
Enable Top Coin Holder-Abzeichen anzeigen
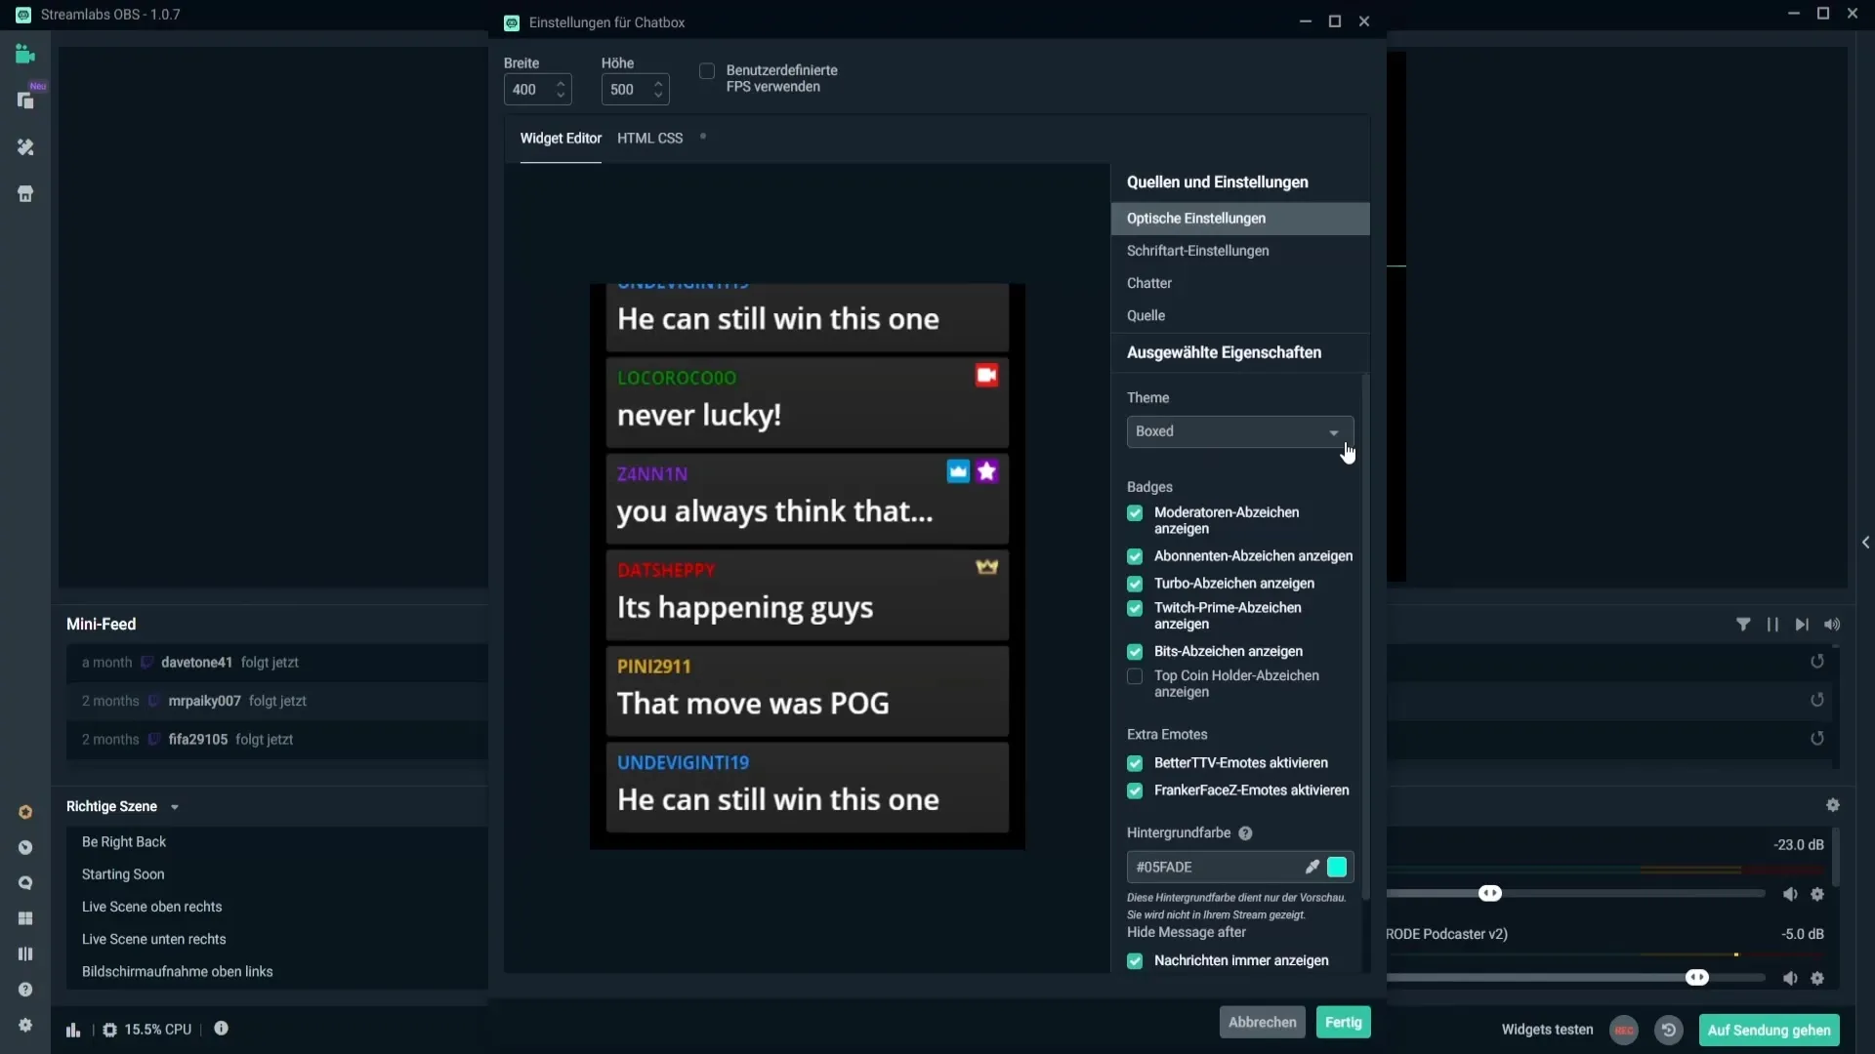tap(1135, 676)
